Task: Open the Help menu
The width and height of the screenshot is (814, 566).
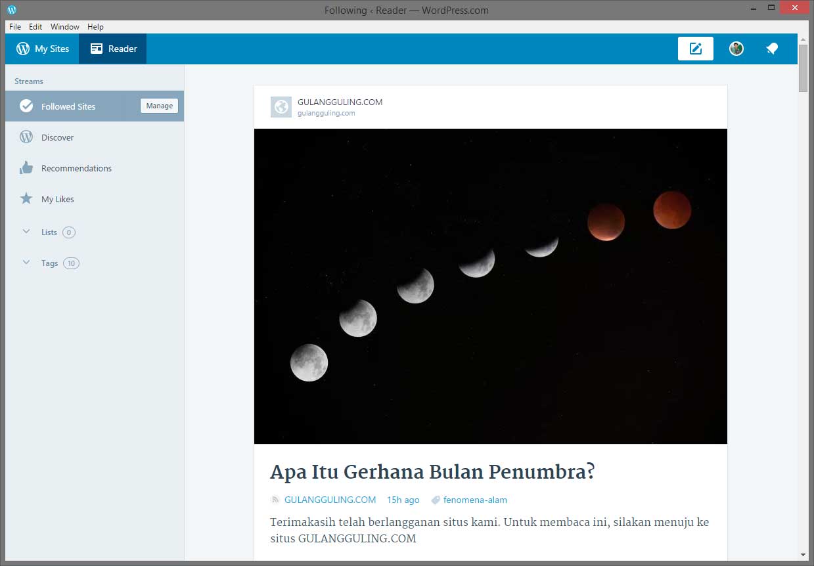Action: (96, 27)
